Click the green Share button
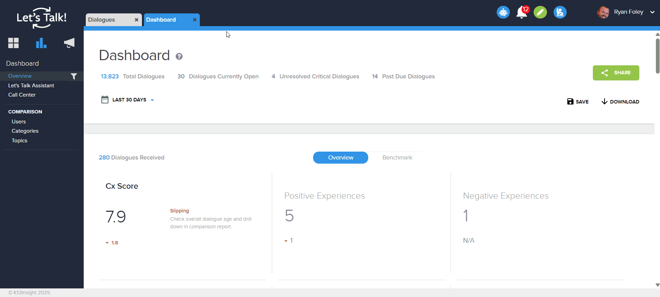 616,73
